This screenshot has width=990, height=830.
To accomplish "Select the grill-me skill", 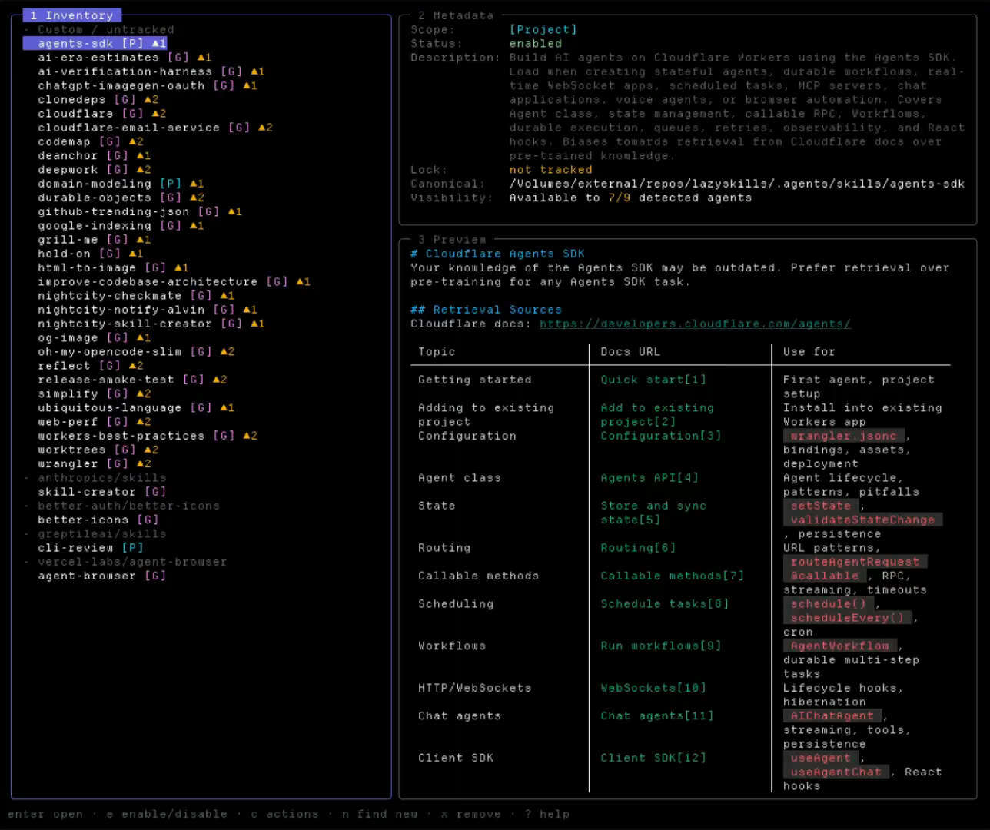I will 95,240.
